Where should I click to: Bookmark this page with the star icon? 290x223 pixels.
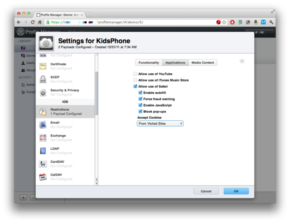(224, 22)
